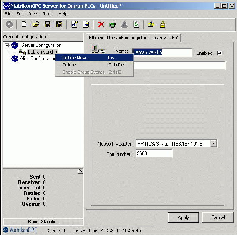237x235 pixels.
Task: Click the first CSV sheet with pencil icon
Action: point(75,24)
